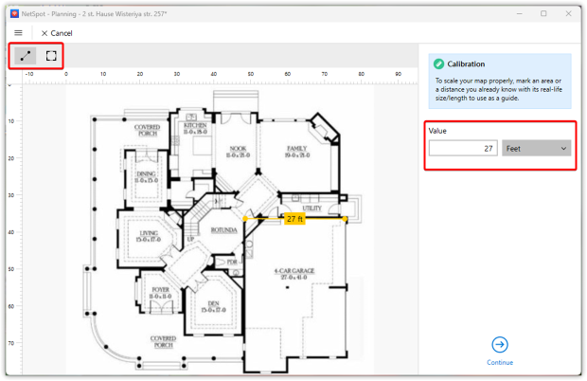
Task: Click the right endpoint of the yellow line
Action: [x=345, y=218]
